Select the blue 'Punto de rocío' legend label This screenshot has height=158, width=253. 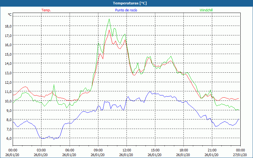click(126, 10)
